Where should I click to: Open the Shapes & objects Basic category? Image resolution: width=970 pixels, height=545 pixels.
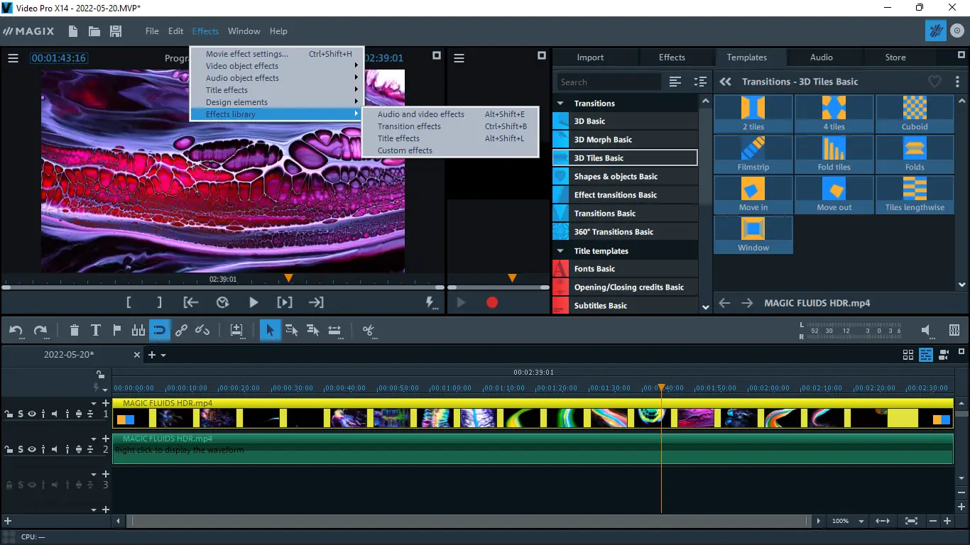pos(625,177)
